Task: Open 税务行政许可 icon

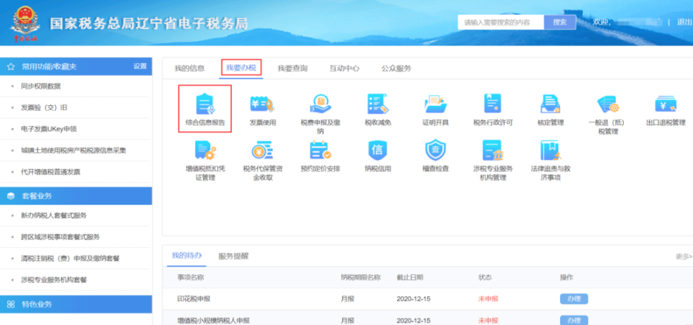Action: coord(492,104)
